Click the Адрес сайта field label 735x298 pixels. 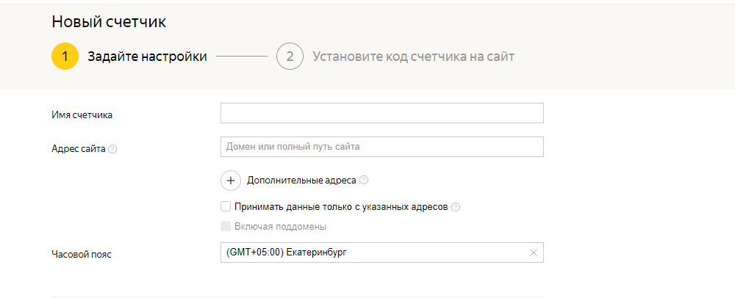point(79,148)
